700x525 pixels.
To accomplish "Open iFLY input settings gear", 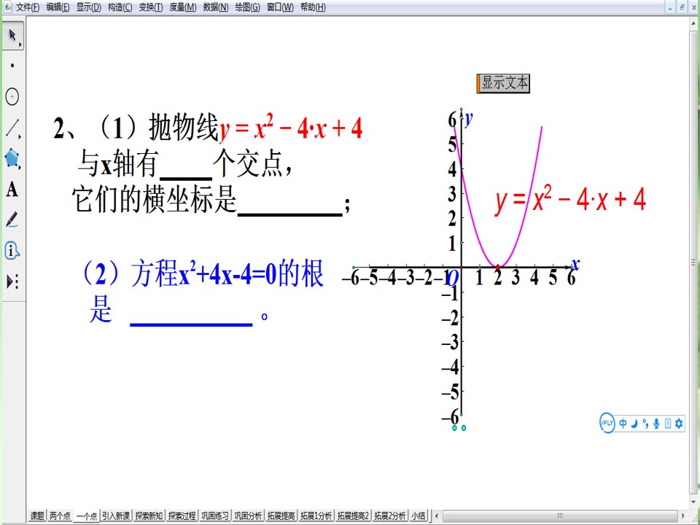I will coord(679,424).
